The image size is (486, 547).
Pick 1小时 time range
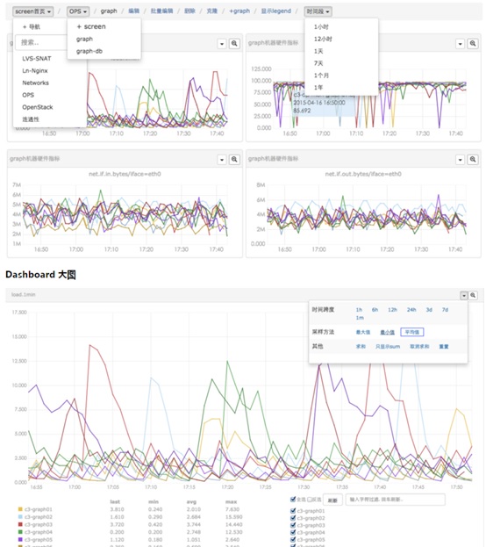pyautogui.click(x=321, y=27)
